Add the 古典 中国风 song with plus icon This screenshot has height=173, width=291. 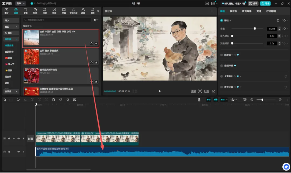tap(96, 44)
